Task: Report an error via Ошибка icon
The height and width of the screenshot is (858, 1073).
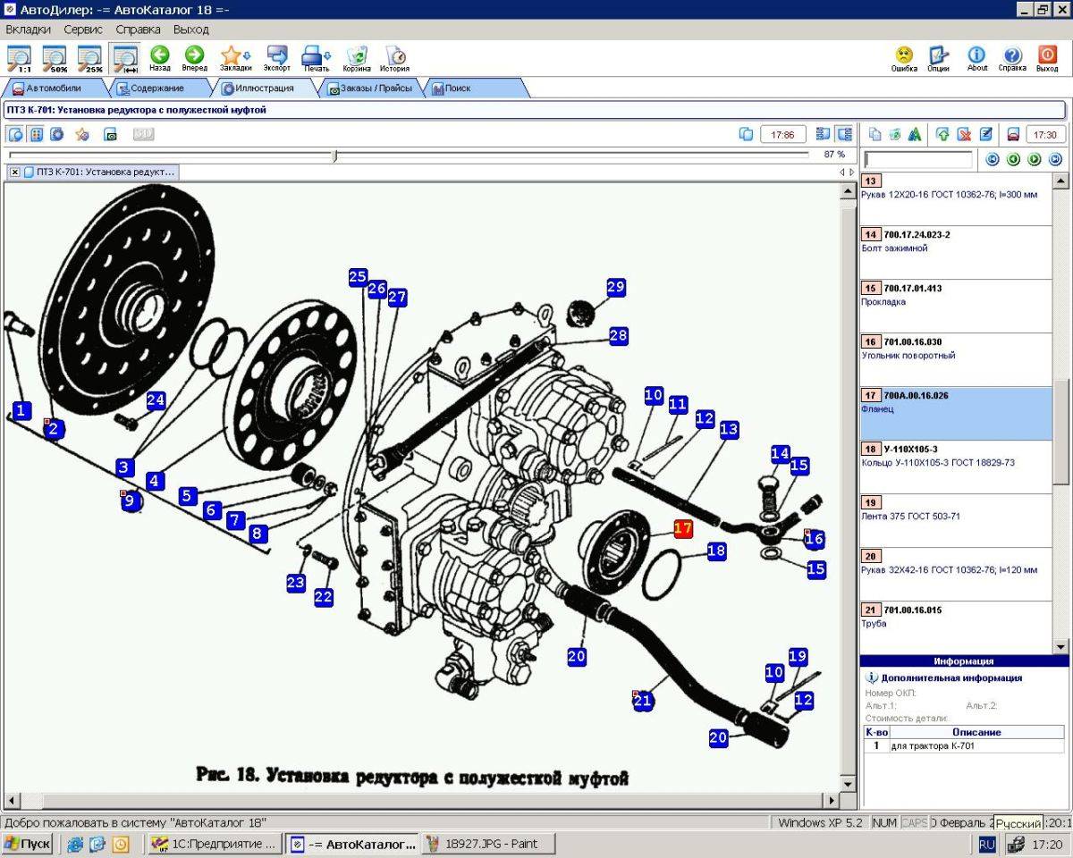Action: pyautogui.click(x=904, y=58)
